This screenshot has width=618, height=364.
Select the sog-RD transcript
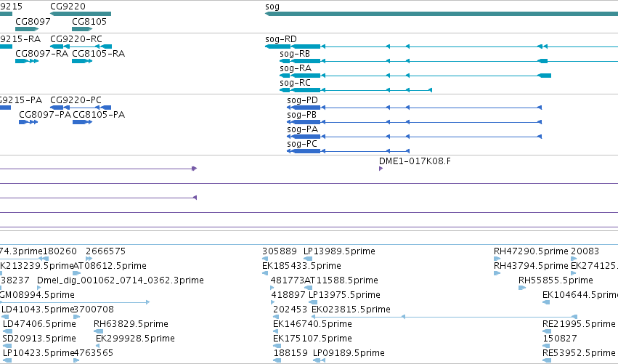pyautogui.click(x=442, y=46)
